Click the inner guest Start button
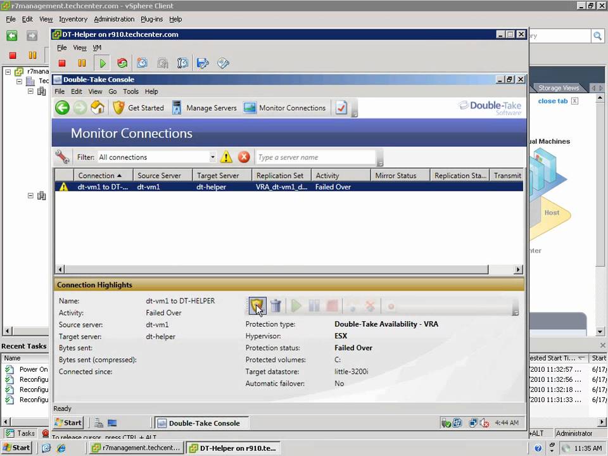The width and height of the screenshot is (608, 456). coord(68,422)
